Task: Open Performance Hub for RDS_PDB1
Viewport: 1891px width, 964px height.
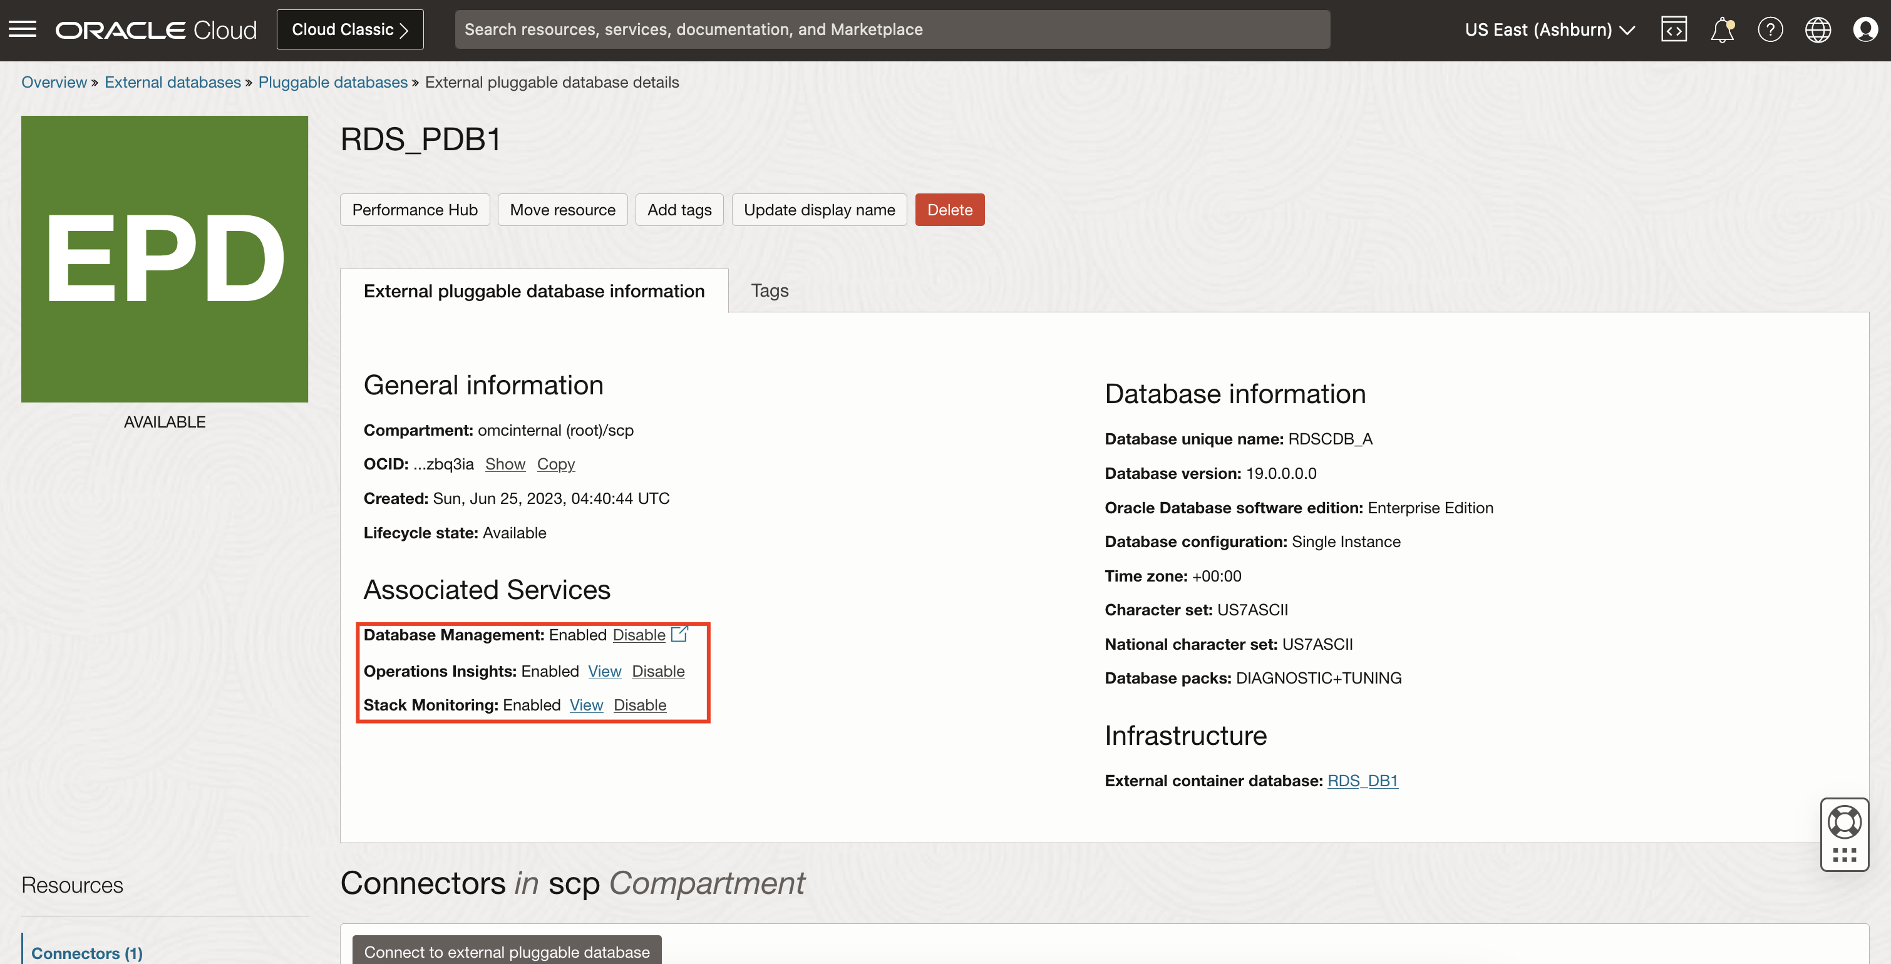Action: (x=414, y=209)
